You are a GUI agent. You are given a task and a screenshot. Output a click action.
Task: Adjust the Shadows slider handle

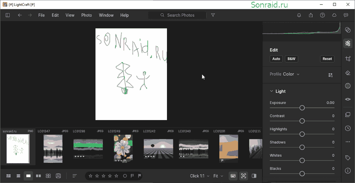click(302, 147)
